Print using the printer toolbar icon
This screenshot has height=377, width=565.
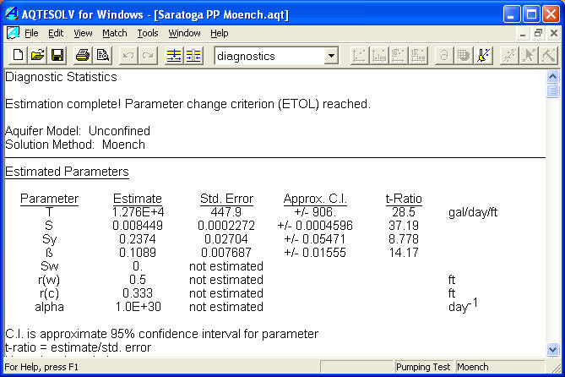83,56
